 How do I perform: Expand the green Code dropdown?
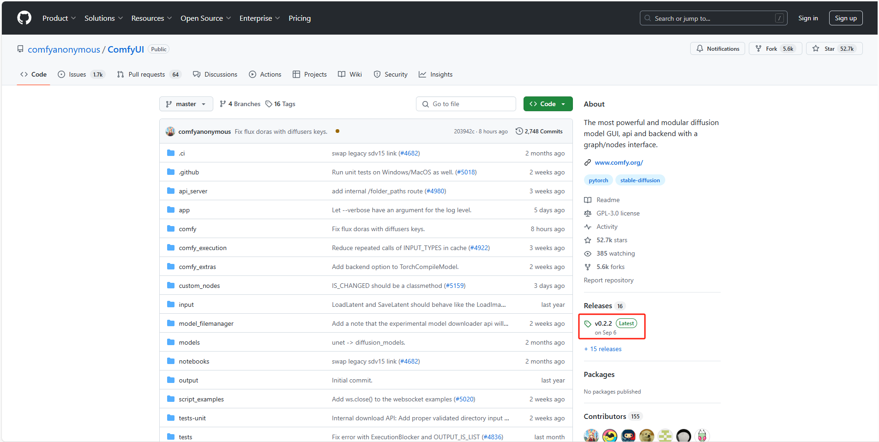click(x=548, y=104)
